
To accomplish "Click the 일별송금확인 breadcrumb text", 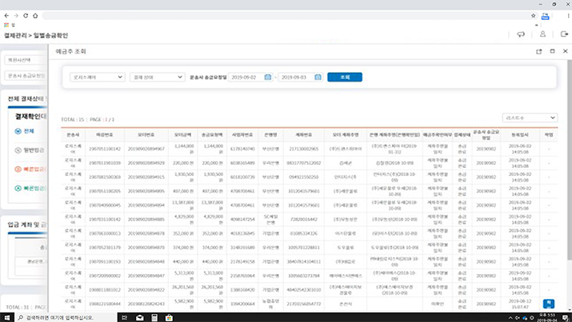I will (x=50, y=35).
